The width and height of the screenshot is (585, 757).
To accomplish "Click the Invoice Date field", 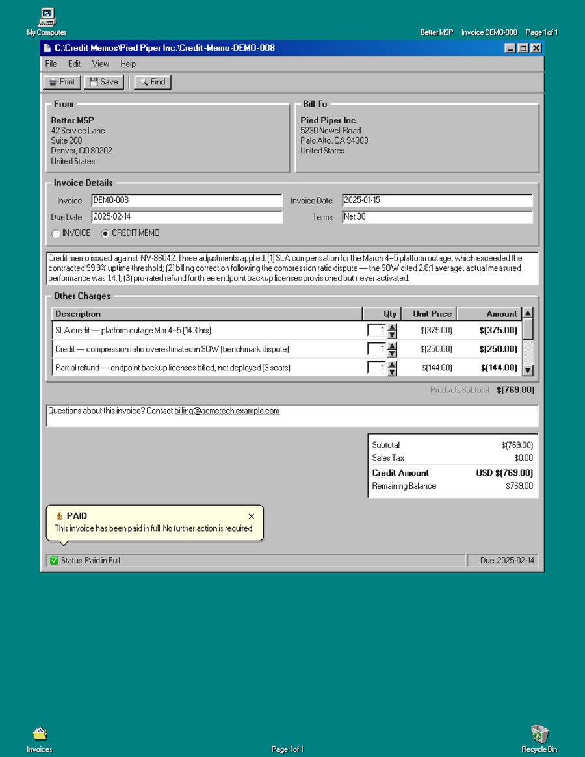I will point(437,200).
